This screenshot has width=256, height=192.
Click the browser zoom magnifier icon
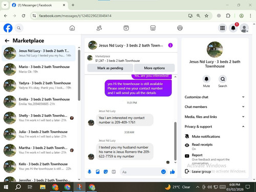[198, 16]
